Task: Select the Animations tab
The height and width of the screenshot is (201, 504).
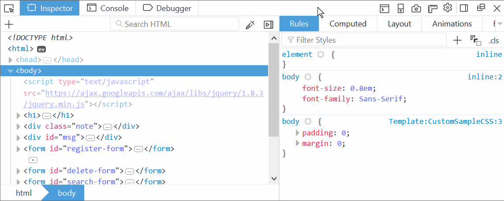Action: 452,24
